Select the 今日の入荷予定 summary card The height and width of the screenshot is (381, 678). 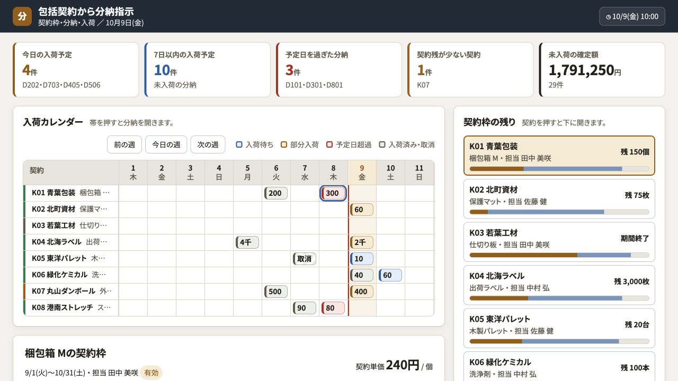tap(76, 70)
